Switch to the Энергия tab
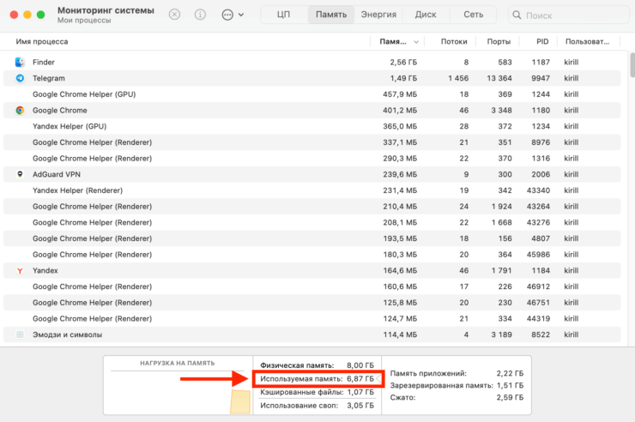 pos(378,15)
